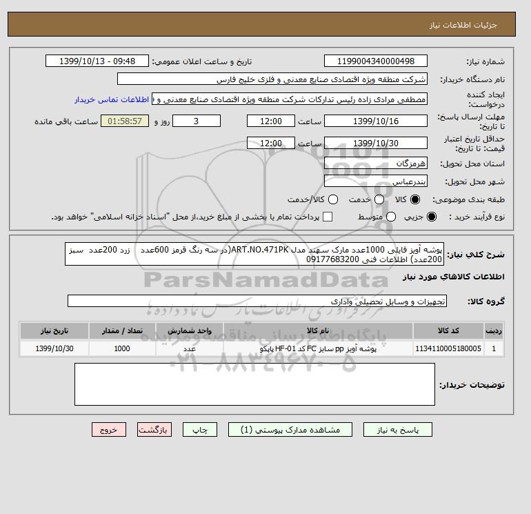Click the خروج exit button

pos(109,430)
